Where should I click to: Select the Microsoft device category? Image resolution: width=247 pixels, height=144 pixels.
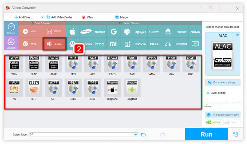(100, 31)
